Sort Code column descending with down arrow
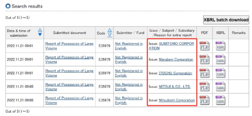This screenshot has height=116, width=252. pos(110,35)
